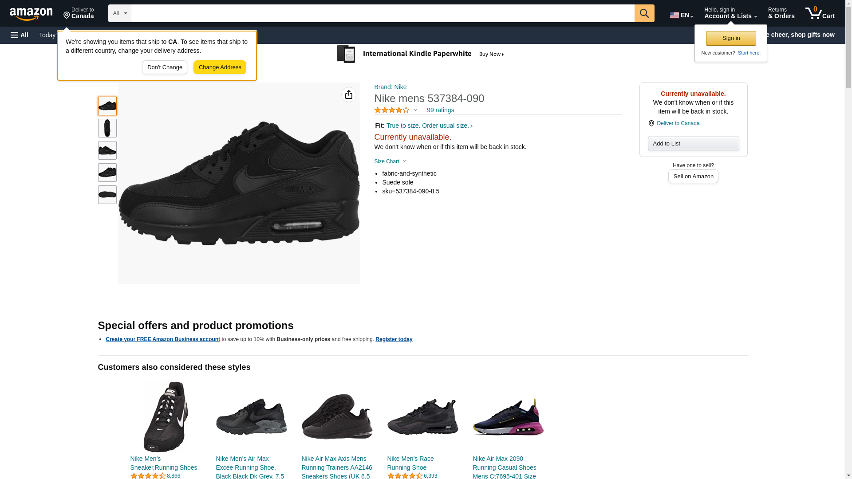The width and height of the screenshot is (852, 479).
Task: Open the 99 ratings link
Action: (440, 110)
